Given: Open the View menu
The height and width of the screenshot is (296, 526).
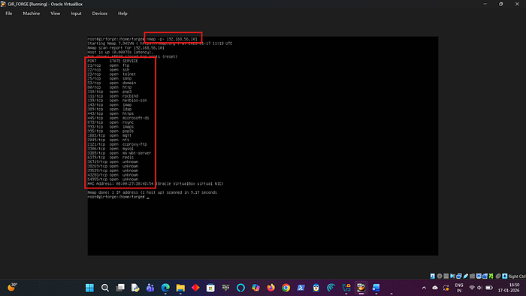Looking at the screenshot, I should [56, 14].
